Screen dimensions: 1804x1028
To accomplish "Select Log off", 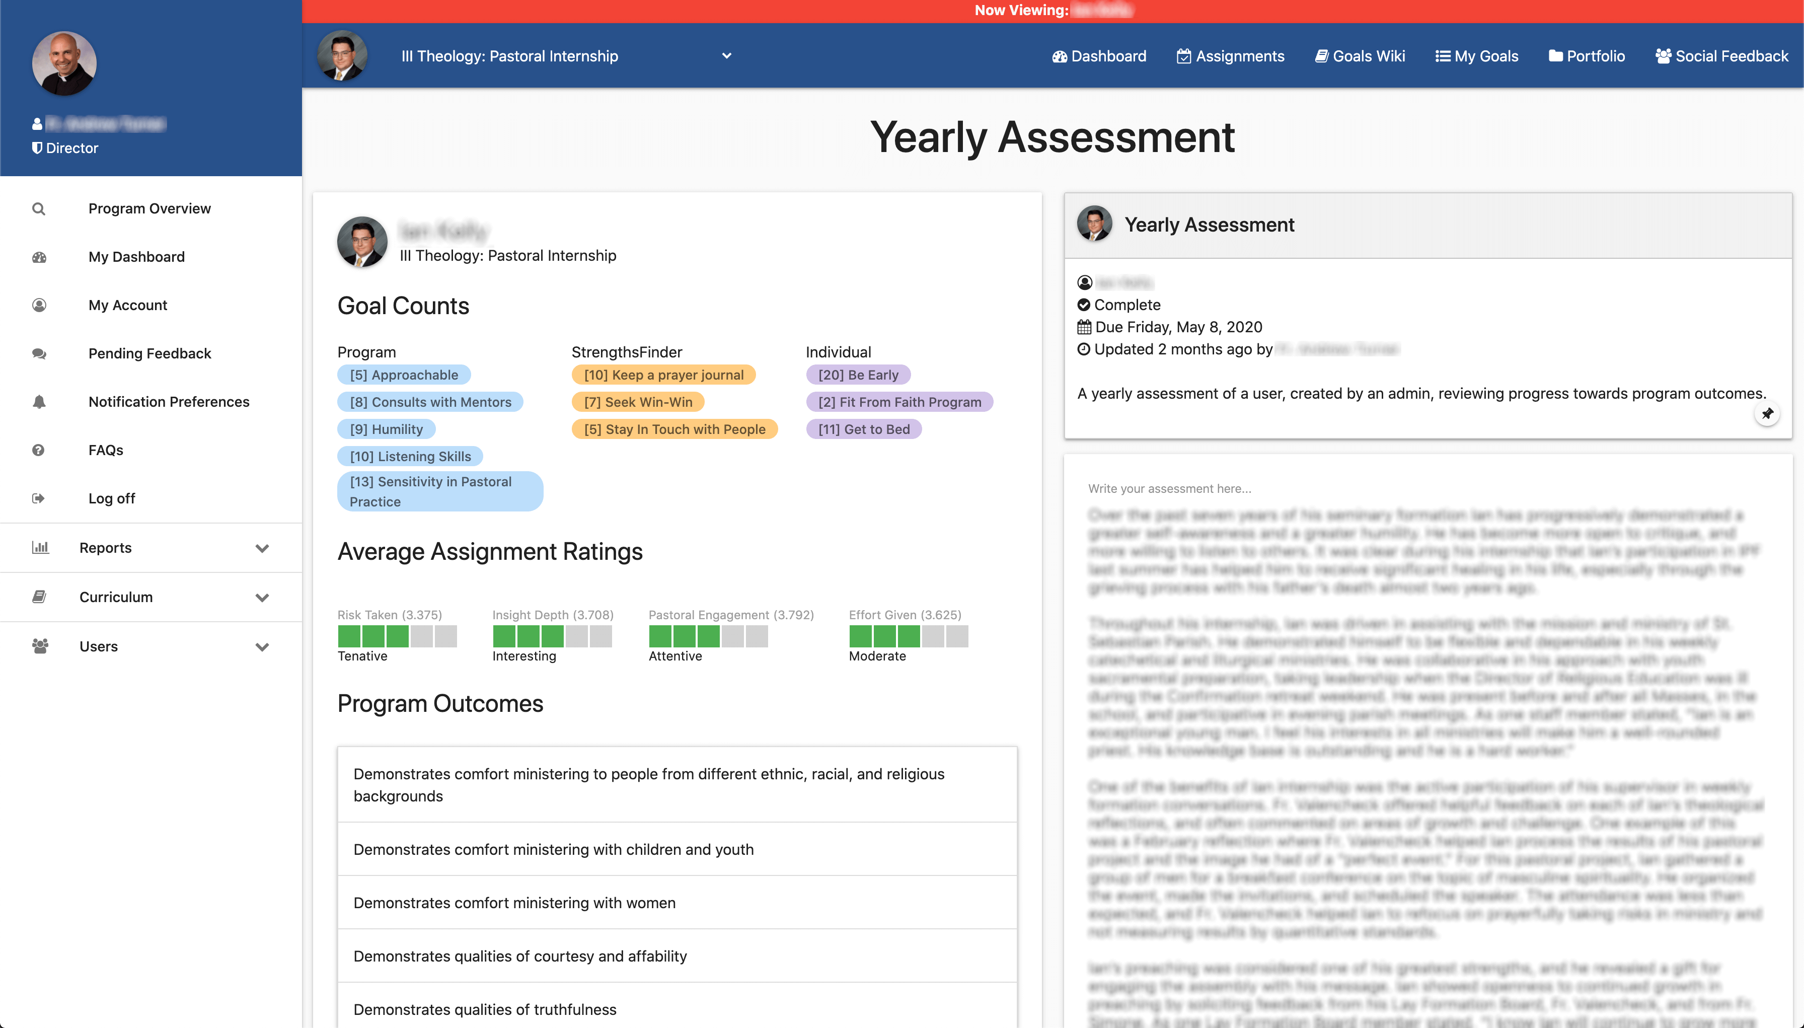I will 151,498.
